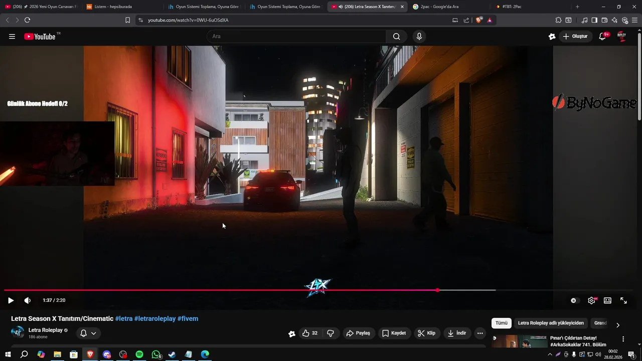
Task: Select 'Letra Roleplay adlı yükleyiciden' chip
Action: [551, 323]
